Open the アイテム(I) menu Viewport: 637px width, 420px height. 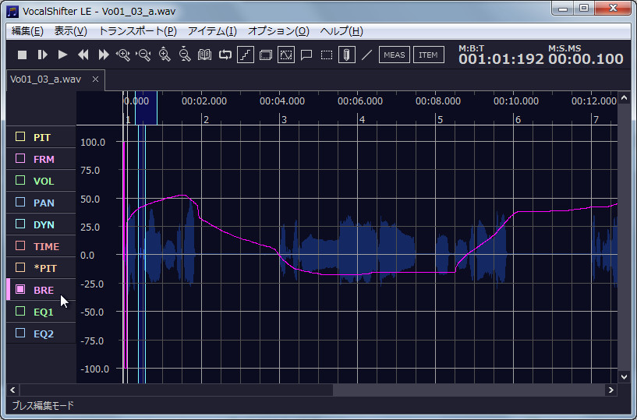click(x=212, y=31)
